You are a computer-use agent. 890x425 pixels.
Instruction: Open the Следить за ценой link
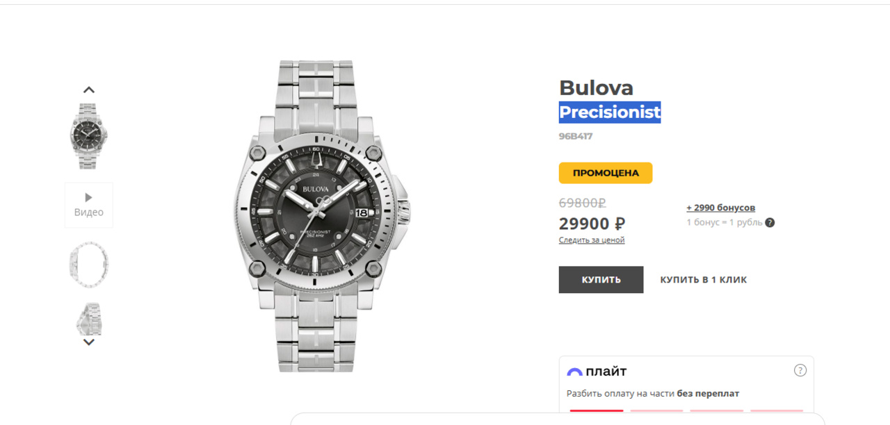coord(592,240)
